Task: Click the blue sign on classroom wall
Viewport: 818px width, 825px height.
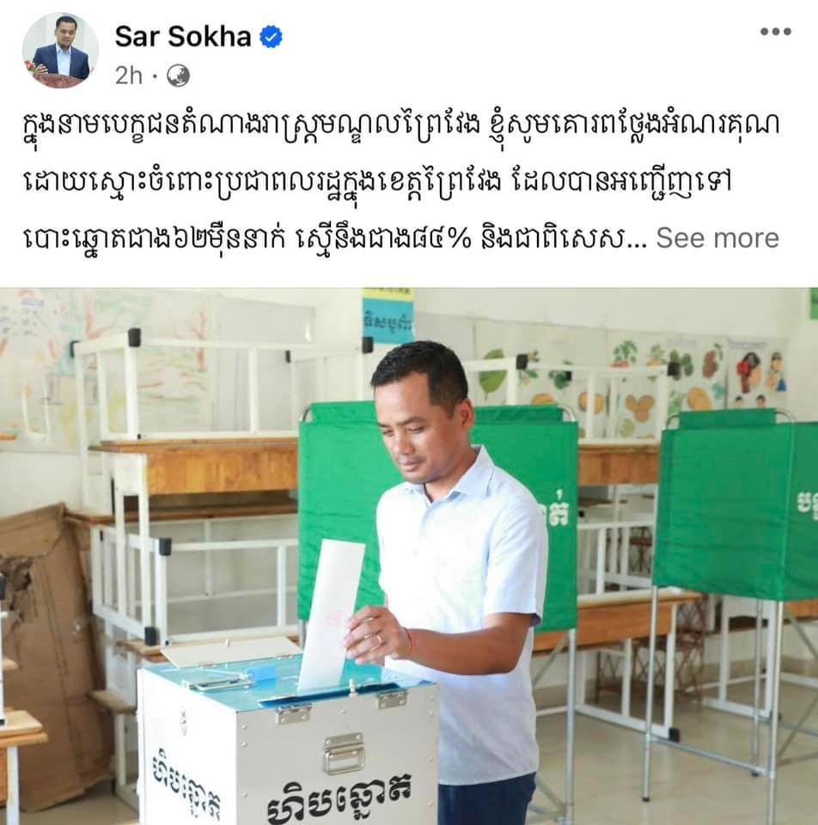Action: 388,315
